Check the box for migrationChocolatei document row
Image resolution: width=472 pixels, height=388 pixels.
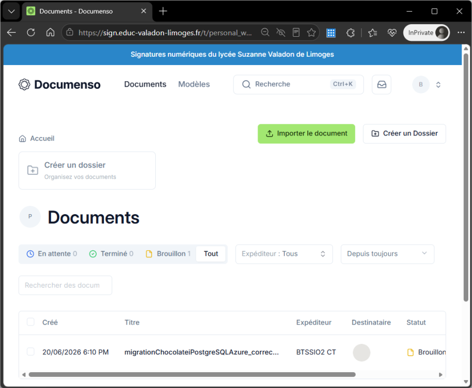pos(30,352)
